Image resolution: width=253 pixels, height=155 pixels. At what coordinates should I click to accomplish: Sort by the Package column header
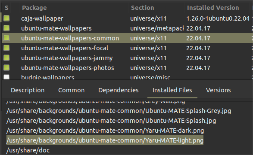[x=74, y=8]
